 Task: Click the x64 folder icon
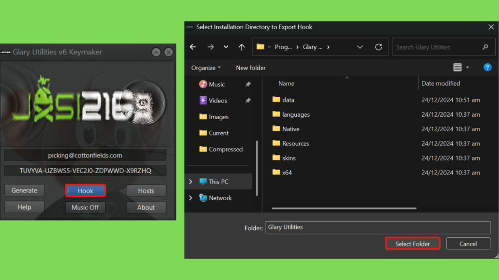pos(276,172)
